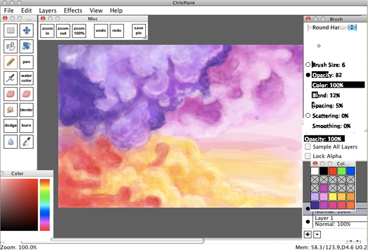The image size is (368, 250).
Task: Enable Sample All Layers checkbox
Action: pyautogui.click(x=307, y=147)
